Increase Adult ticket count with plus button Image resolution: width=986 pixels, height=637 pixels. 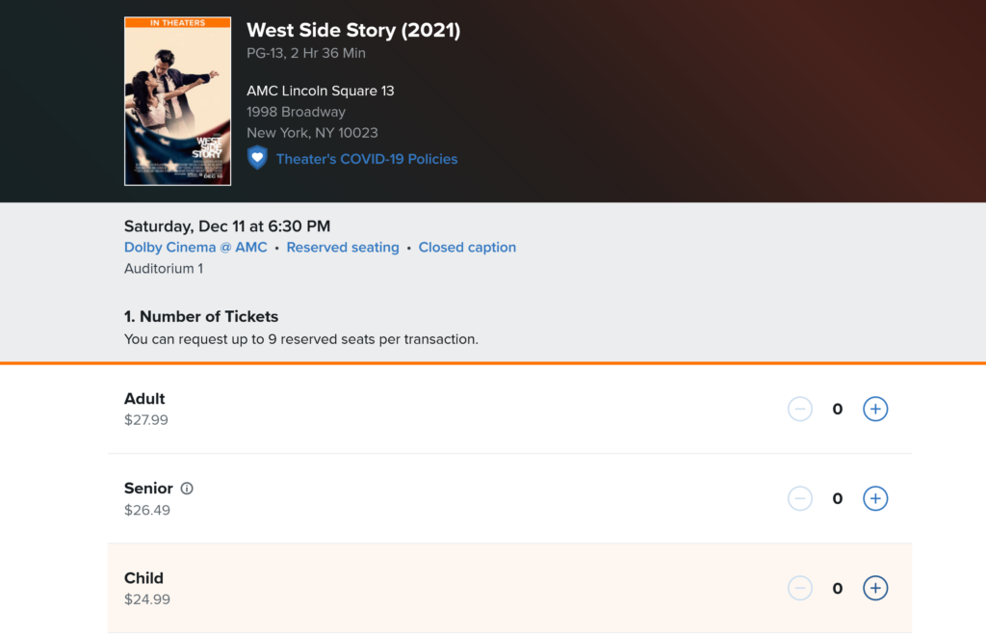tap(874, 409)
